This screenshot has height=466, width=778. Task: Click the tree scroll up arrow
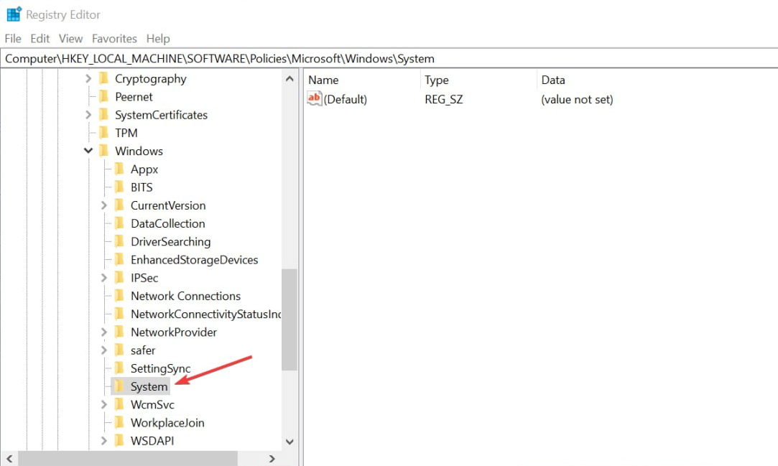pyautogui.click(x=290, y=78)
